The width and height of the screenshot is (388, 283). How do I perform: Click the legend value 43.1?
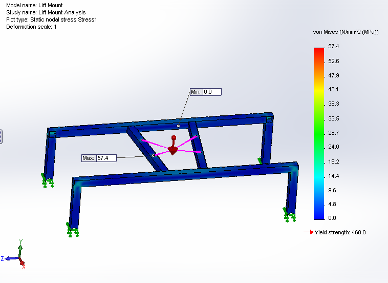333,89
